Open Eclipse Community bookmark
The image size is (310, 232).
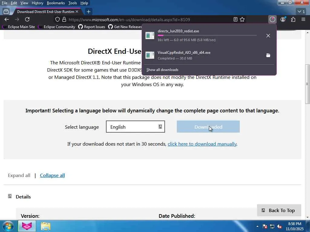(57, 27)
